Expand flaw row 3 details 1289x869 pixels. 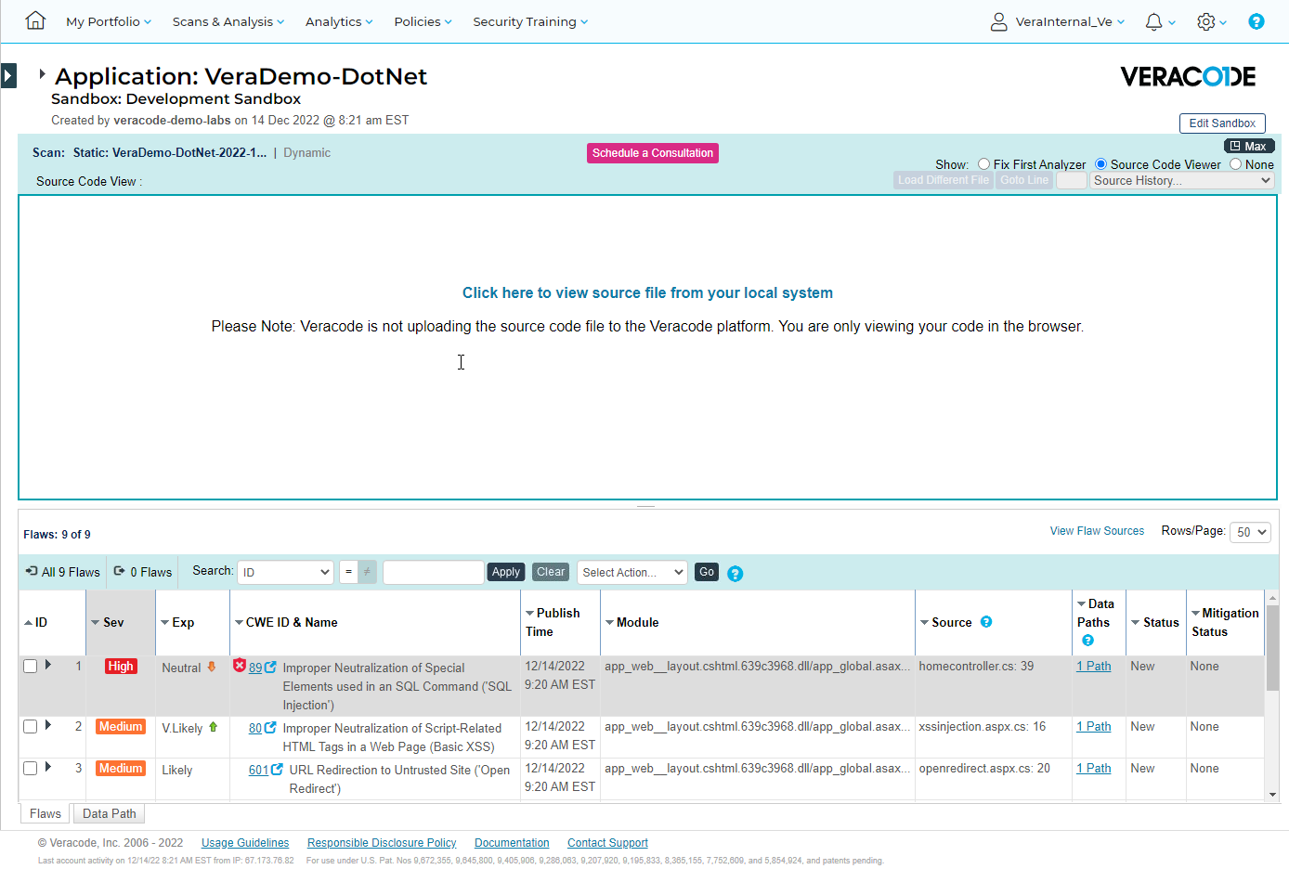coord(48,767)
